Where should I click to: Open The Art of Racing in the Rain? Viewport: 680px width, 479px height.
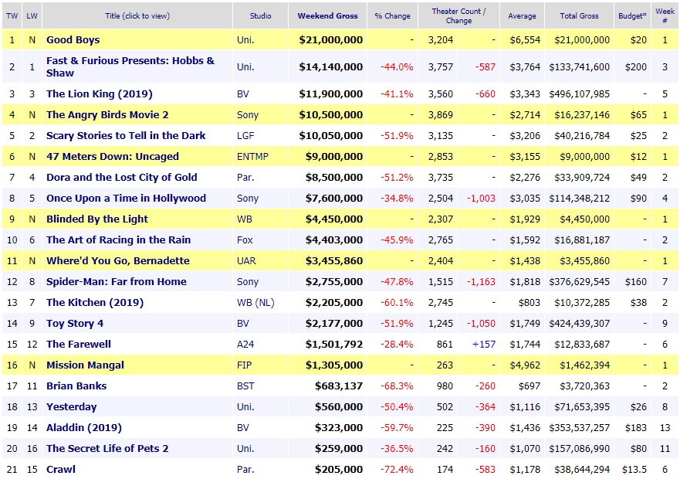coord(118,240)
